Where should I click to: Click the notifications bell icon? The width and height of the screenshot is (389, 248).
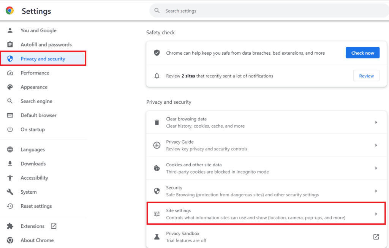pos(157,76)
